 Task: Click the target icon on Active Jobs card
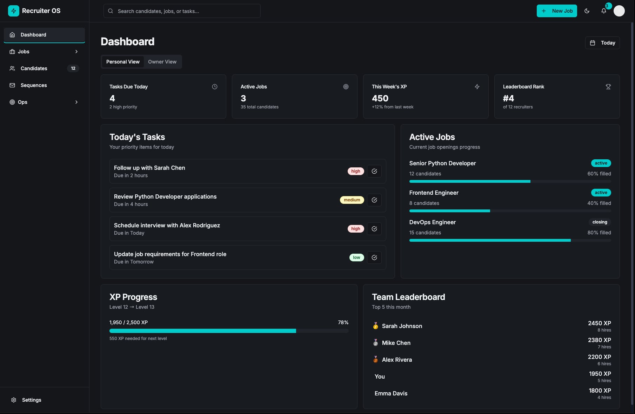pyautogui.click(x=346, y=87)
